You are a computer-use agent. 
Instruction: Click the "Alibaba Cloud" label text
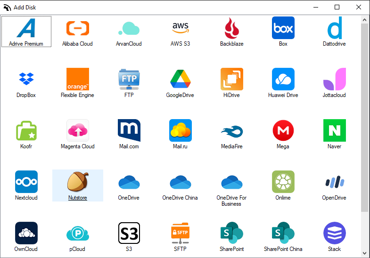coord(77,44)
